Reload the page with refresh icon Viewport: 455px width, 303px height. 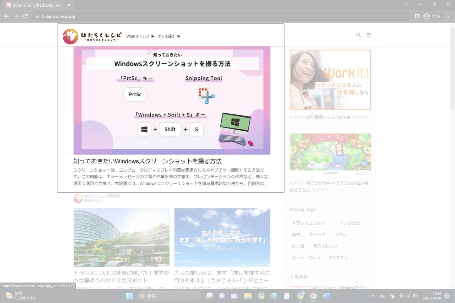(26, 16)
